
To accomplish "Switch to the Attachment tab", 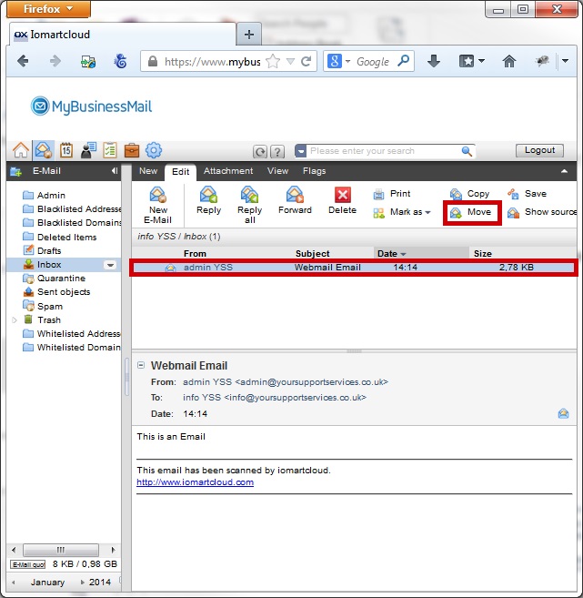I will click(x=228, y=171).
